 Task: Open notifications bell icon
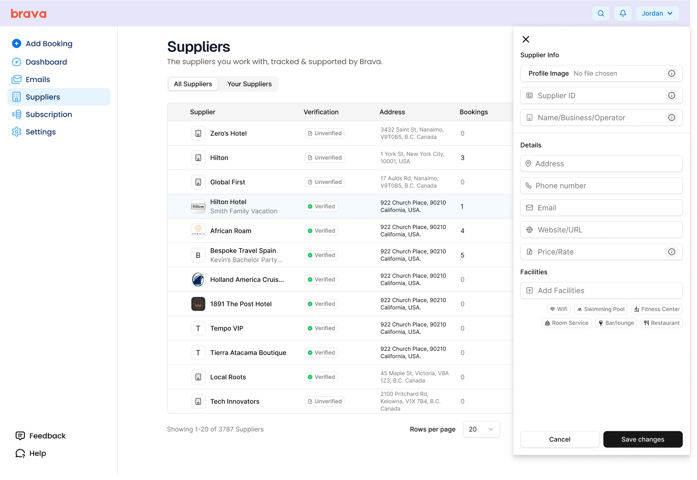click(x=622, y=13)
